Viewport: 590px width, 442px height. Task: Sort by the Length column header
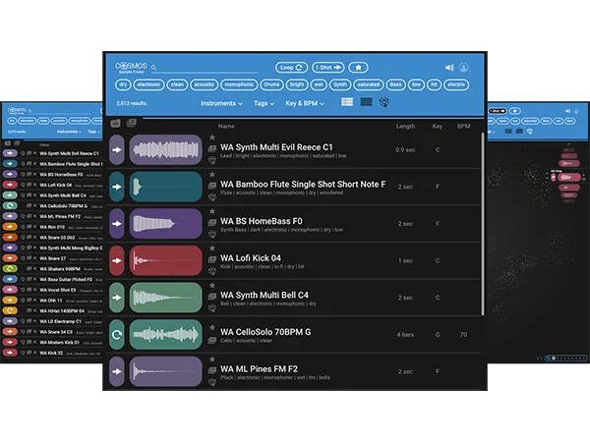tap(405, 127)
